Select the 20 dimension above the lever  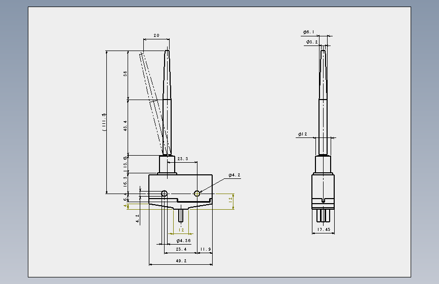pyautogui.click(x=156, y=35)
